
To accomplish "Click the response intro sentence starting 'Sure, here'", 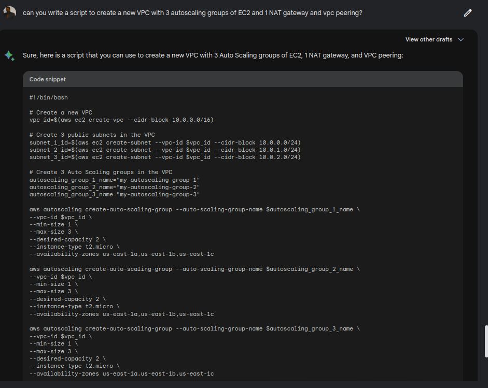I will [213, 55].
